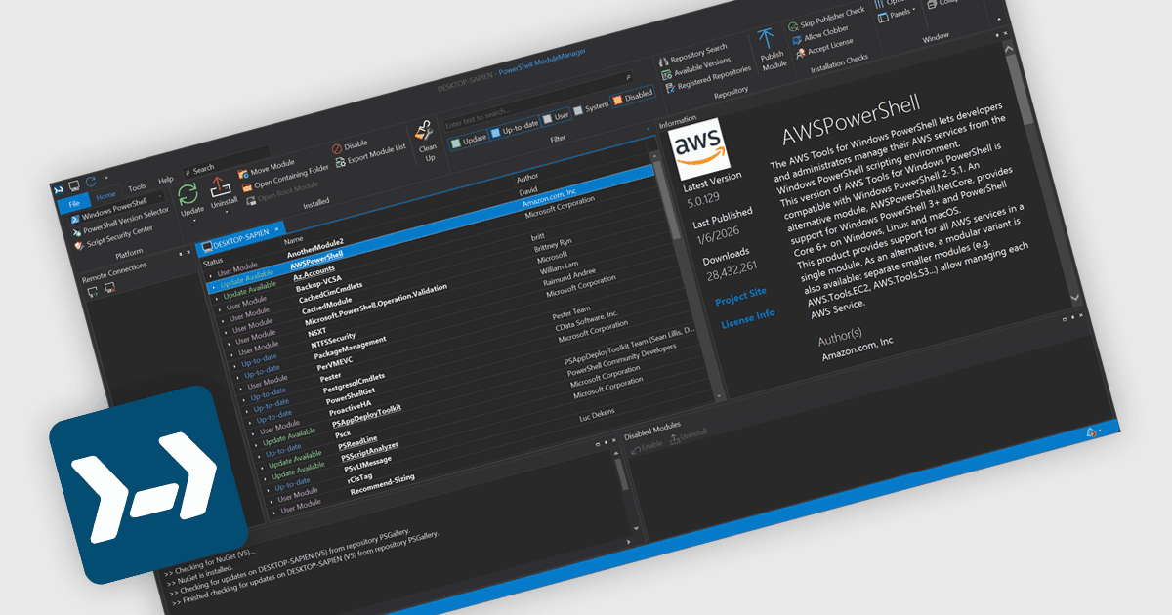
Task: Open quick access toolbar dropdown arrow
Action: [x=106, y=179]
